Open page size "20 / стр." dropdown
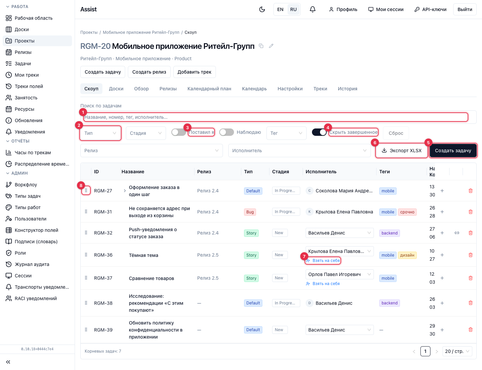This screenshot has height=370, width=482. coord(457,351)
